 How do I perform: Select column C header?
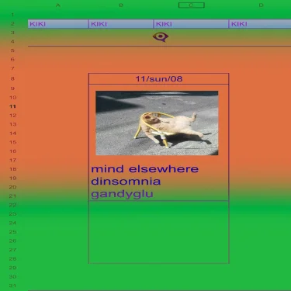pos(192,5)
